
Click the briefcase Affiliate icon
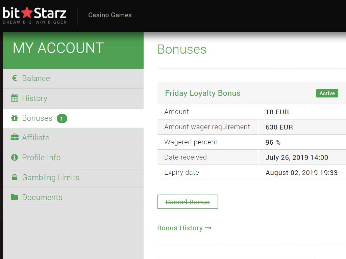click(15, 138)
